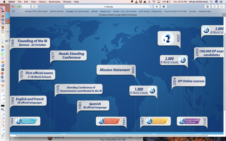Open Messages from the Dock

point(3,50)
